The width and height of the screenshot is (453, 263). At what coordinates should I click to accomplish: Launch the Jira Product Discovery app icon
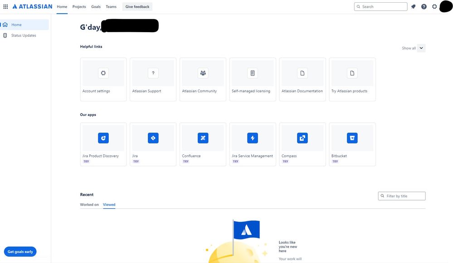point(103,138)
